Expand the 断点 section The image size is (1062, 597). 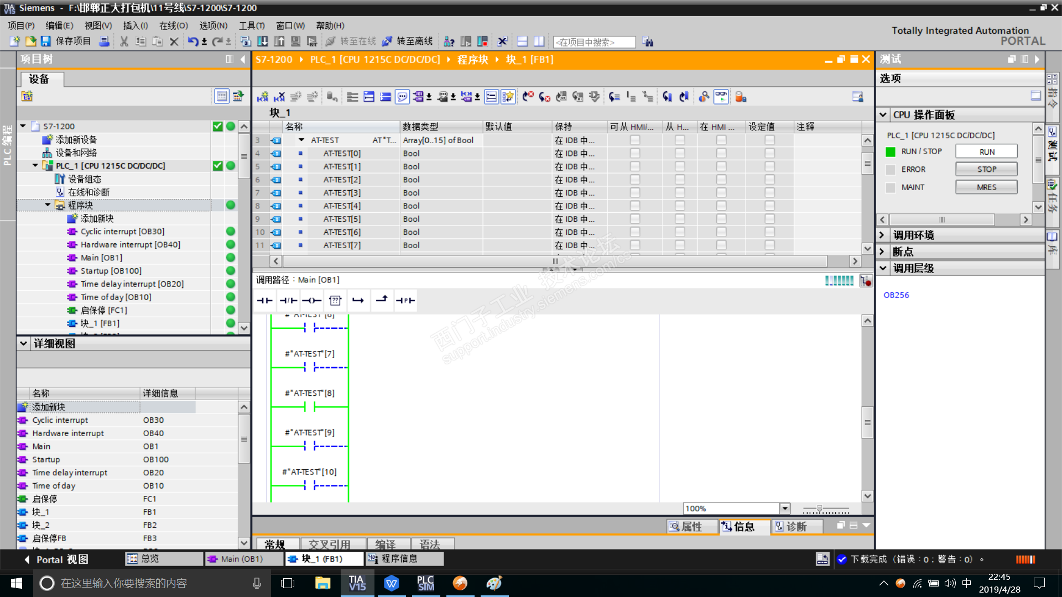pos(883,252)
